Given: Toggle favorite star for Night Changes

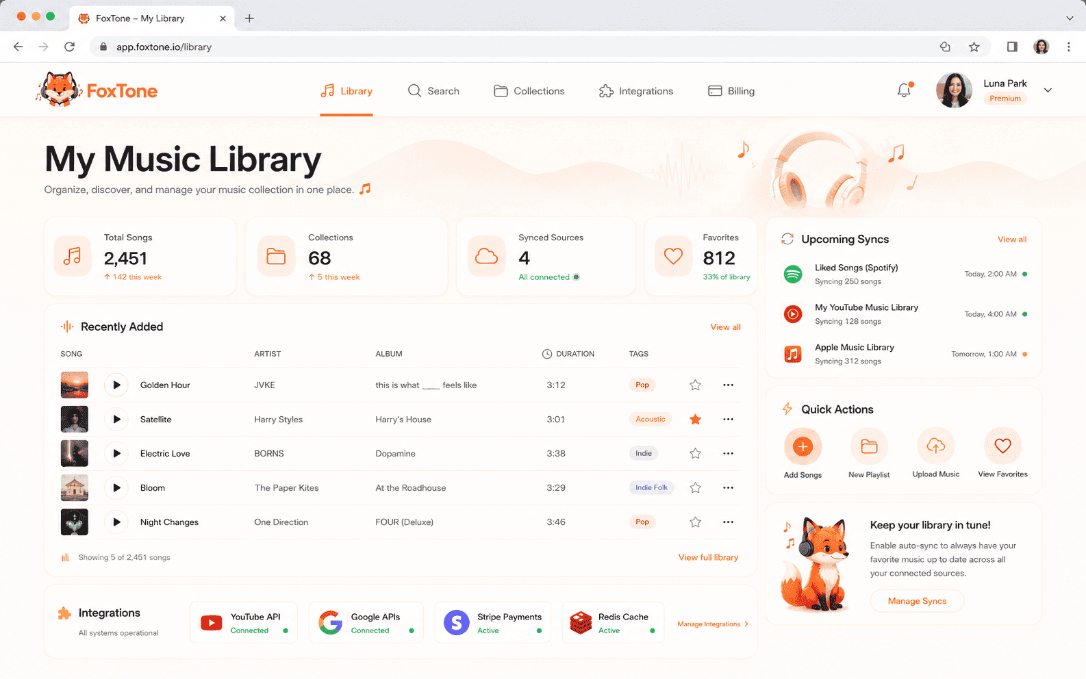Looking at the screenshot, I should [695, 522].
